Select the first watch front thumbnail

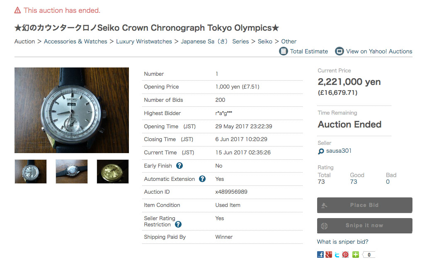31,171
